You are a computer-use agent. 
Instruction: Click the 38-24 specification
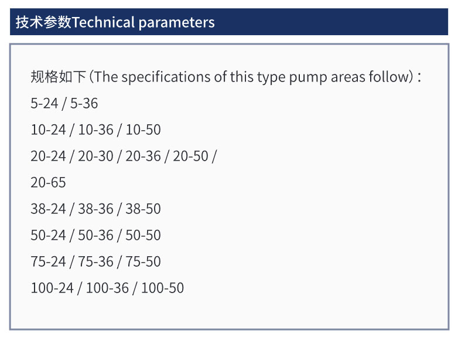coord(48,209)
